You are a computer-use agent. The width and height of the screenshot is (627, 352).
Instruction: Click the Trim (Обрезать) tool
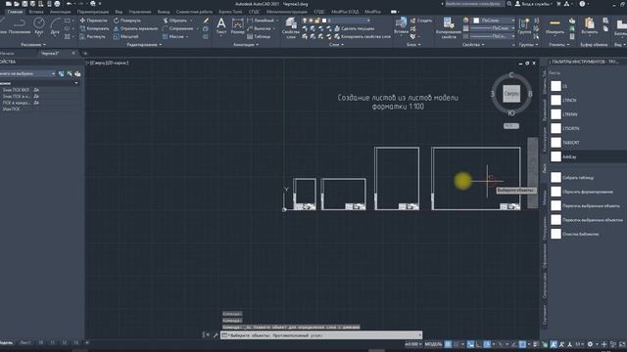(174, 21)
